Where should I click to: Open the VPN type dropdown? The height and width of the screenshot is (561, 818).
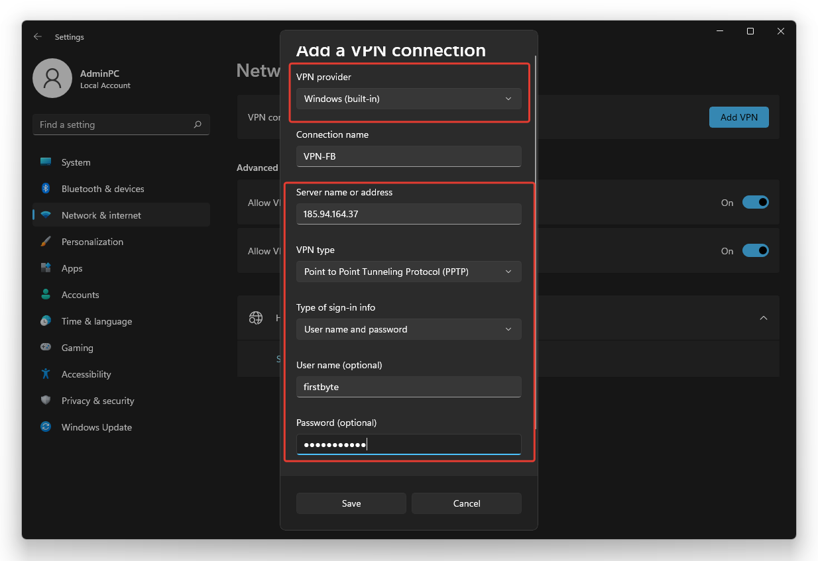[408, 272]
